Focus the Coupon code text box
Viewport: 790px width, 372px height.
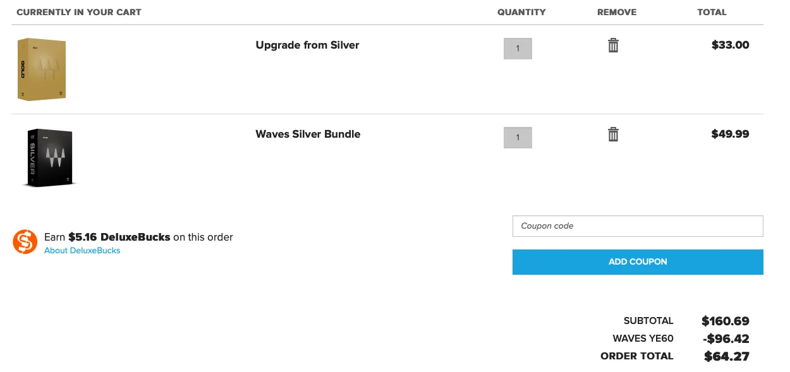click(638, 226)
